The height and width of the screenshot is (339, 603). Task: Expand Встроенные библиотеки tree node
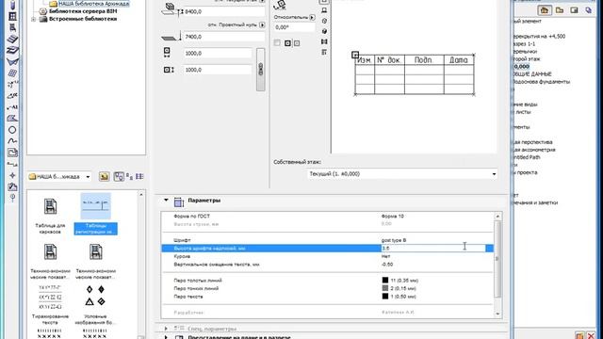[34, 19]
